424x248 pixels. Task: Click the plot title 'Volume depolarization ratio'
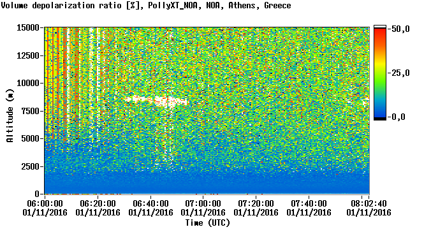pos(62,5)
